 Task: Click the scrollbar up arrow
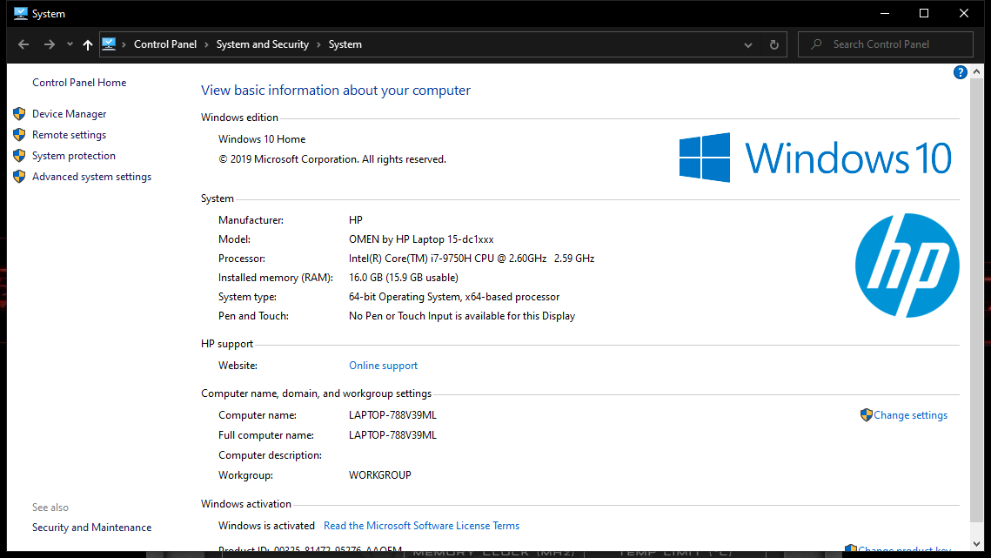pos(977,71)
